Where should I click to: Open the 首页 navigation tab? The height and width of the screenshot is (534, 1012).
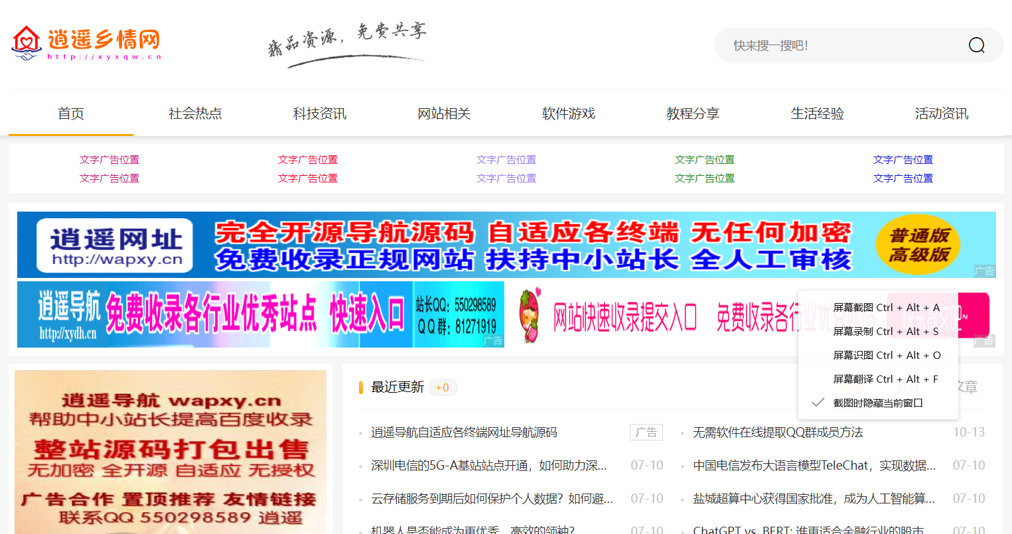pos(71,113)
